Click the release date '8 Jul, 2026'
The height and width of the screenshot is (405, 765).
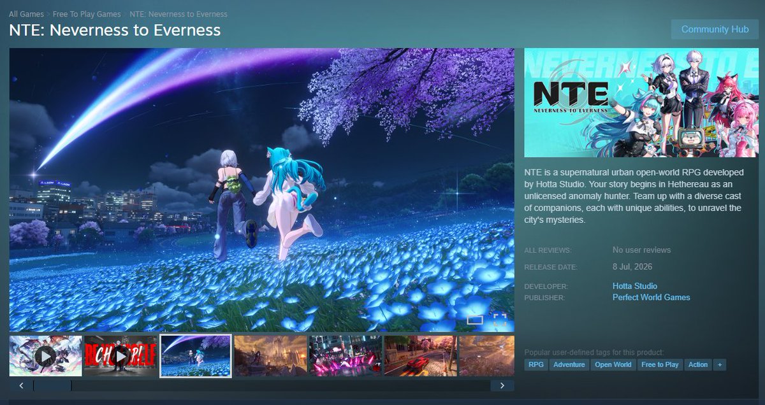click(x=632, y=267)
